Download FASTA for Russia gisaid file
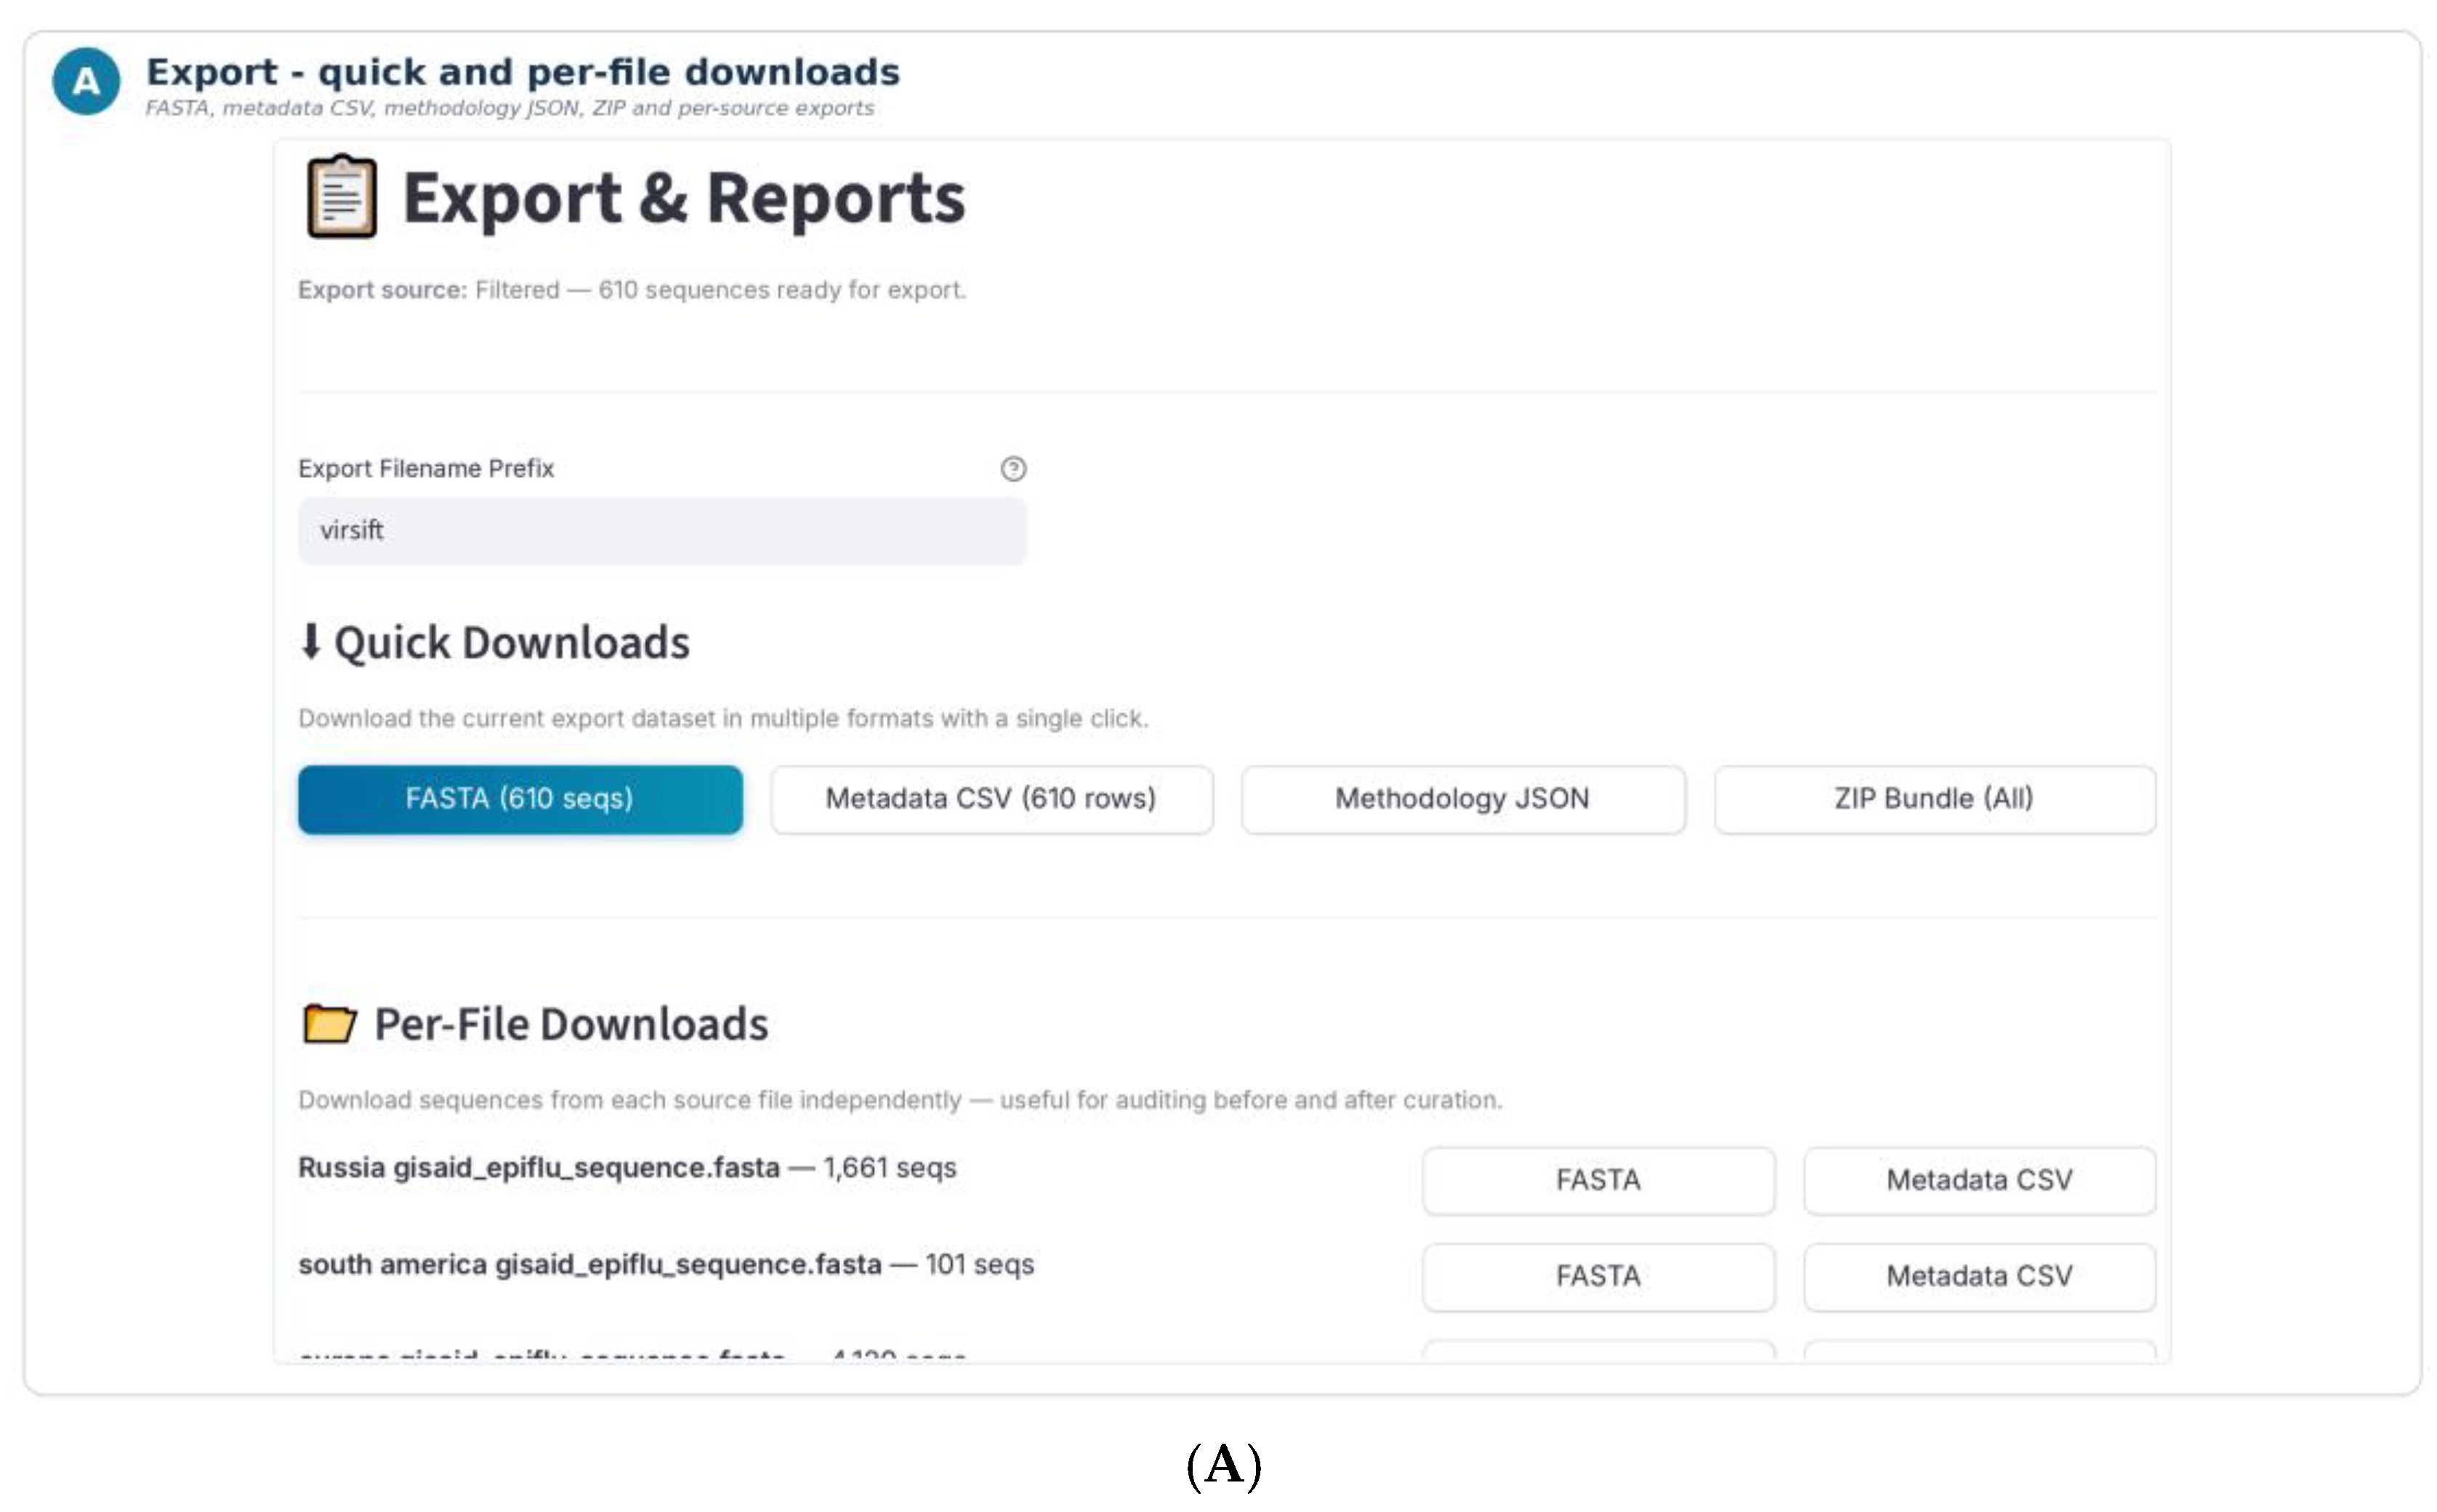This screenshot has height=1512, width=2437. (x=1598, y=1180)
